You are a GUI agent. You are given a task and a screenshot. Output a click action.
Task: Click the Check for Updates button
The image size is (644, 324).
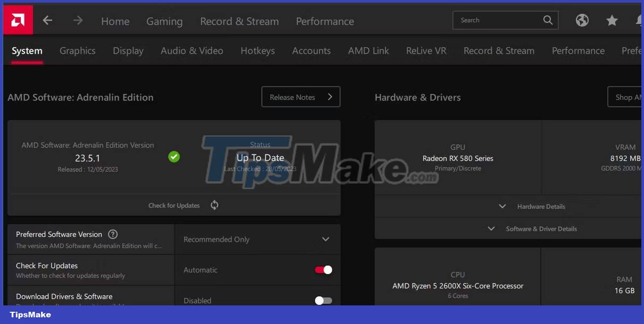(x=174, y=205)
